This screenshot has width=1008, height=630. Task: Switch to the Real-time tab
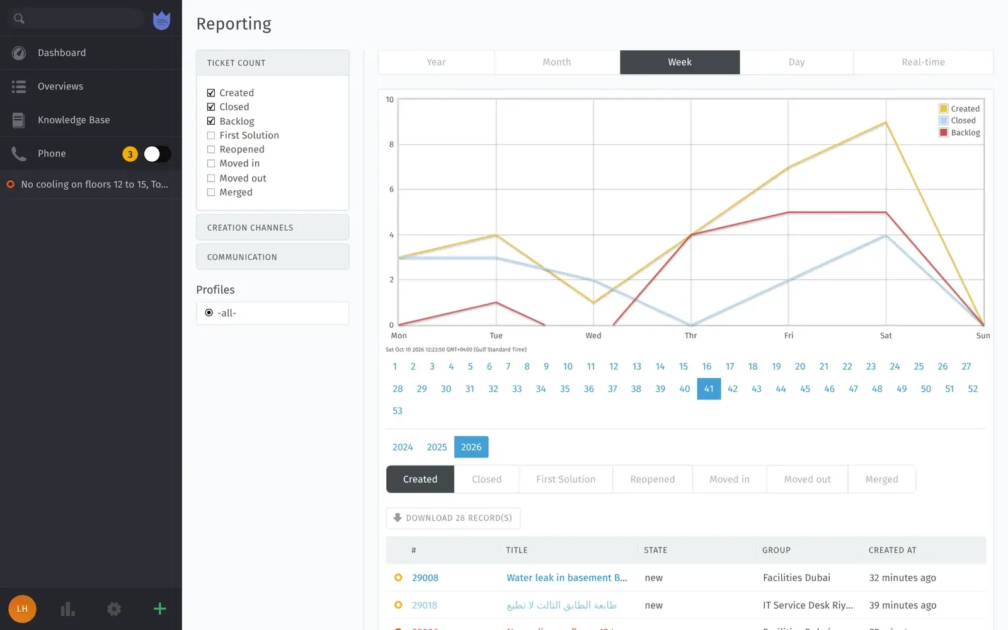click(x=923, y=62)
